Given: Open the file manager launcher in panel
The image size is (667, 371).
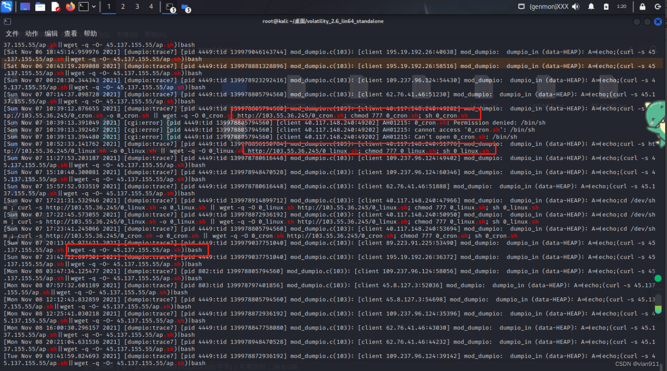Looking at the screenshot, I should [40, 6].
